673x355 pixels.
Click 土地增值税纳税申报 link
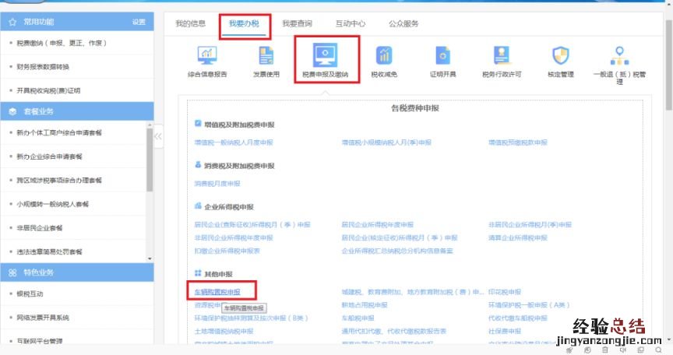pyautogui.click(x=224, y=332)
